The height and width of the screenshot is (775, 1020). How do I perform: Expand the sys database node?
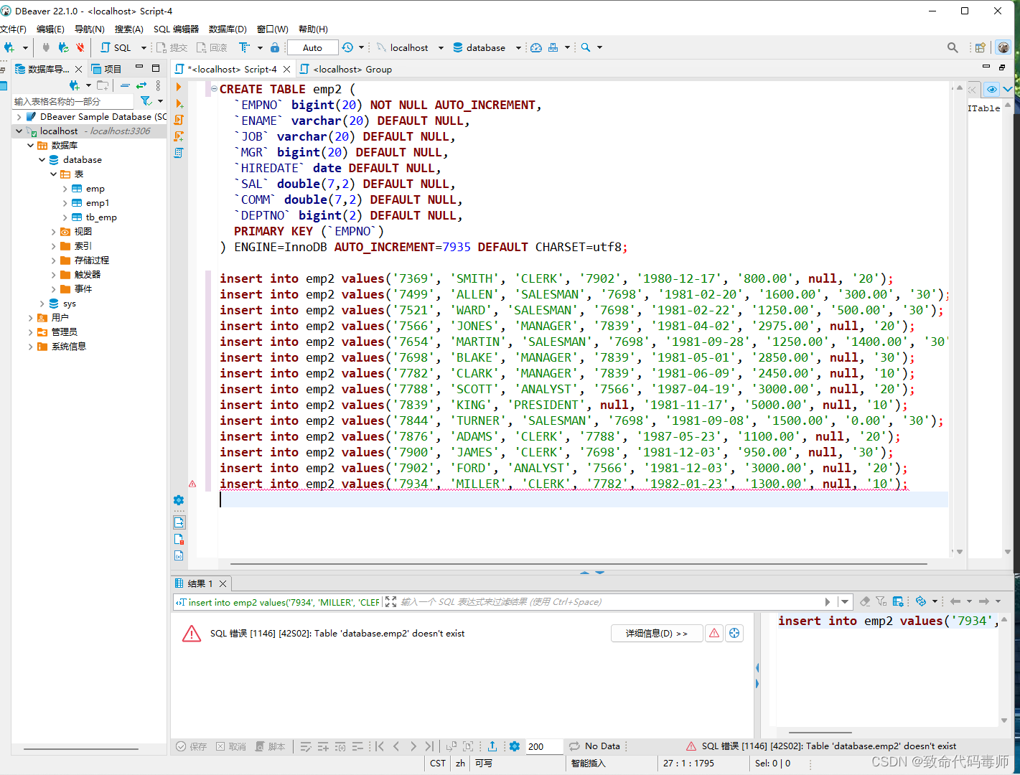pos(42,303)
